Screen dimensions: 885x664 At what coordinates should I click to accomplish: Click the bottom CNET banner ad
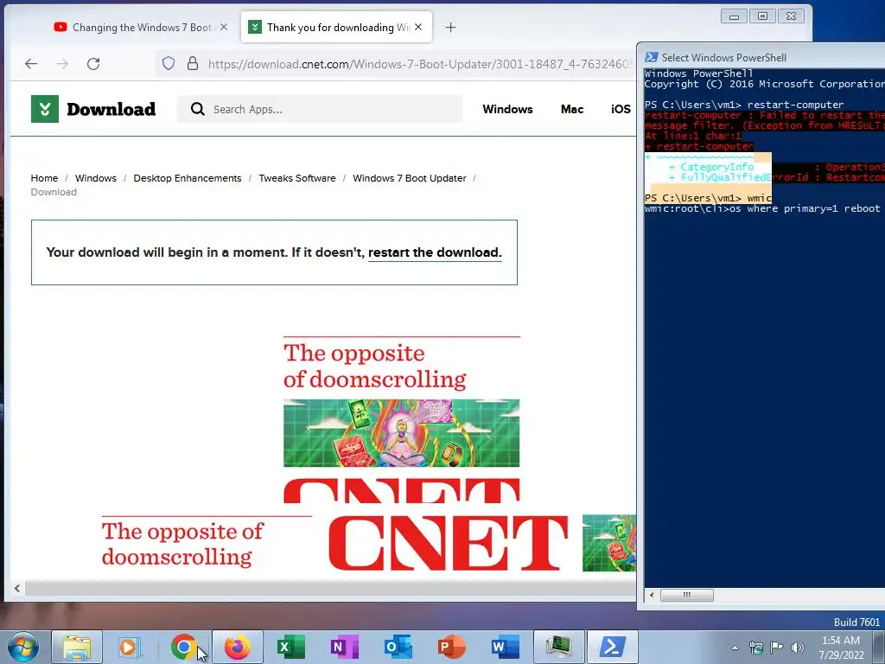pyautogui.click(x=368, y=543)
